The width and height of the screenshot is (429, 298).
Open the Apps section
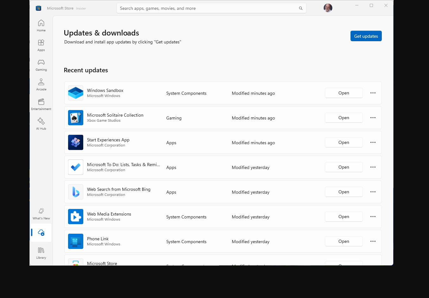(x=41, y=45)
